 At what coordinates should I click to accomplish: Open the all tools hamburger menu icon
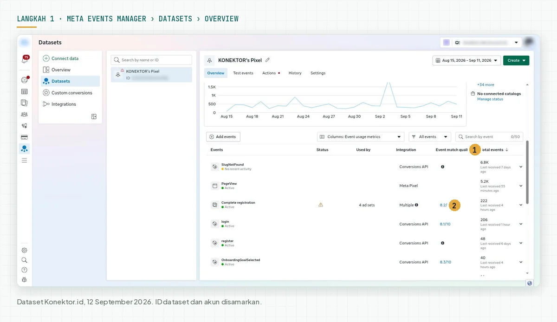(25, 160)
